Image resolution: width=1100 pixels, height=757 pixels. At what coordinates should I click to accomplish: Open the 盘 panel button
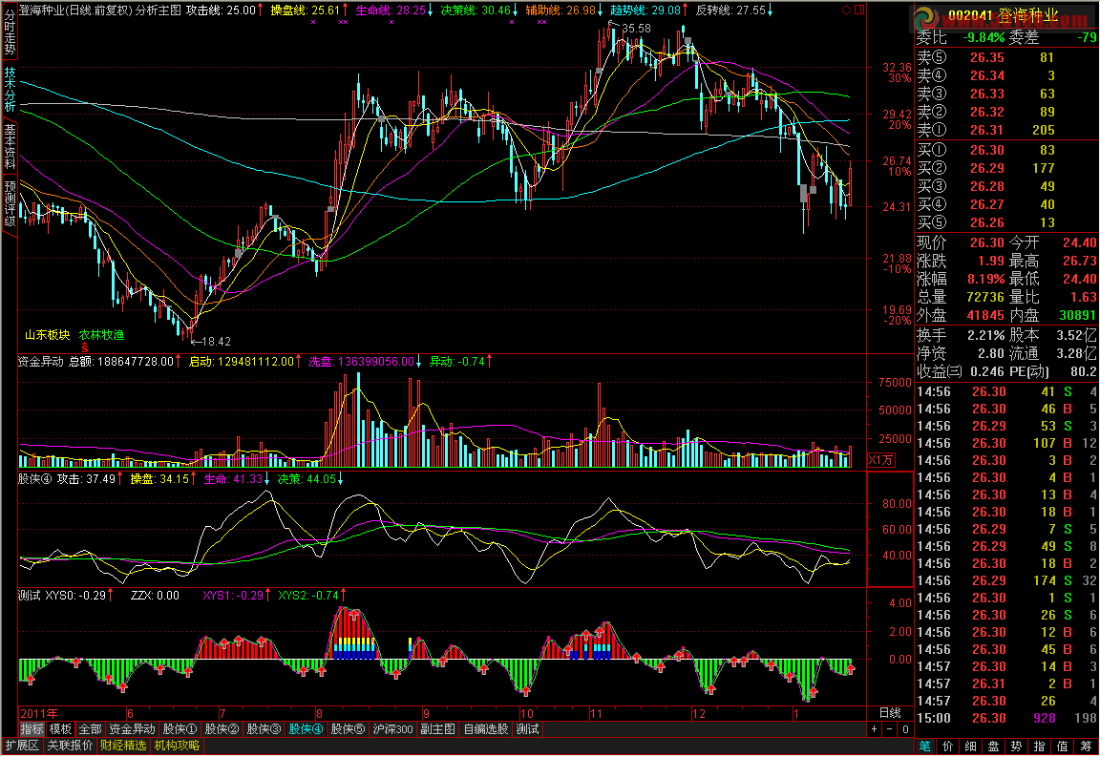993,746
